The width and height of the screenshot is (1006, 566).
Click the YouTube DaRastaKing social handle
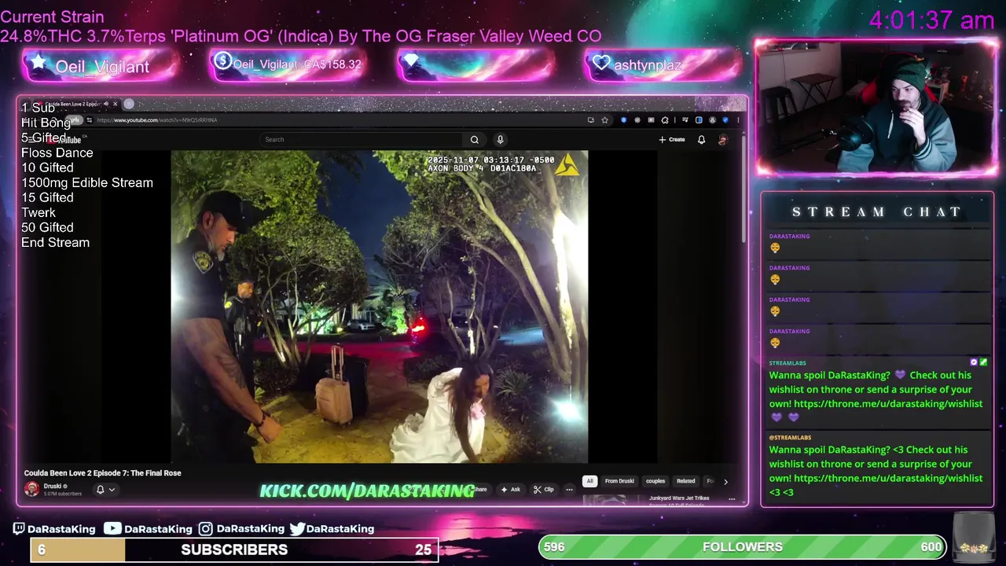click(148, 529)
